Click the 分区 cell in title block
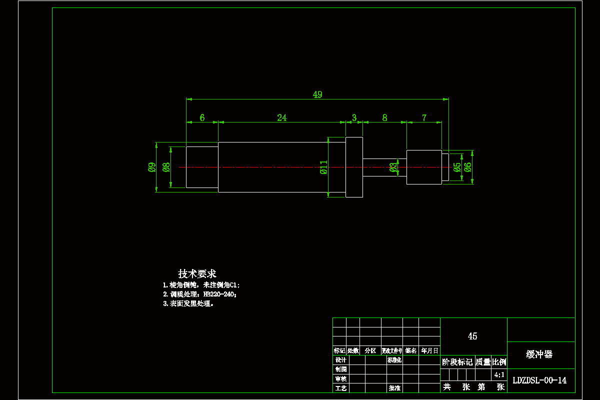 coord(370,351)
